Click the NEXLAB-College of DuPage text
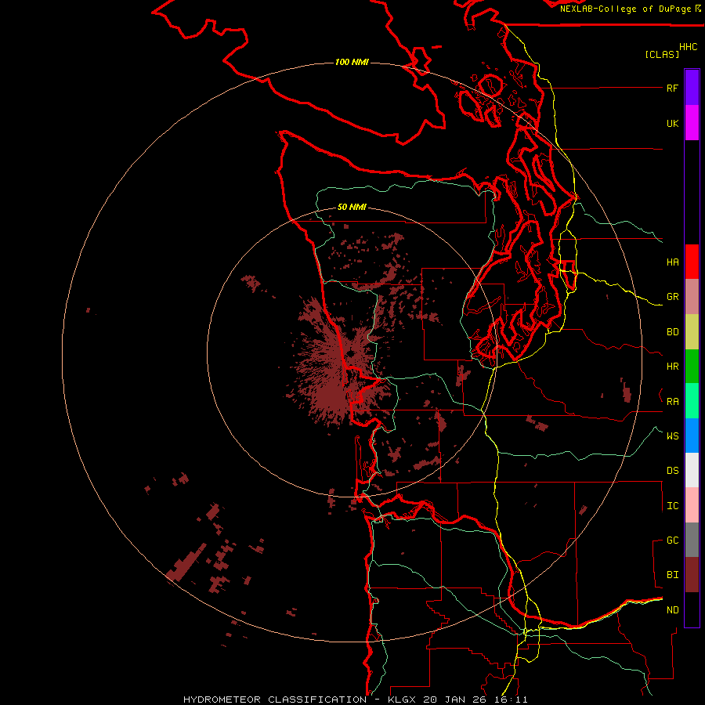This screenshot has width=705, height=705. pos(625,9)
